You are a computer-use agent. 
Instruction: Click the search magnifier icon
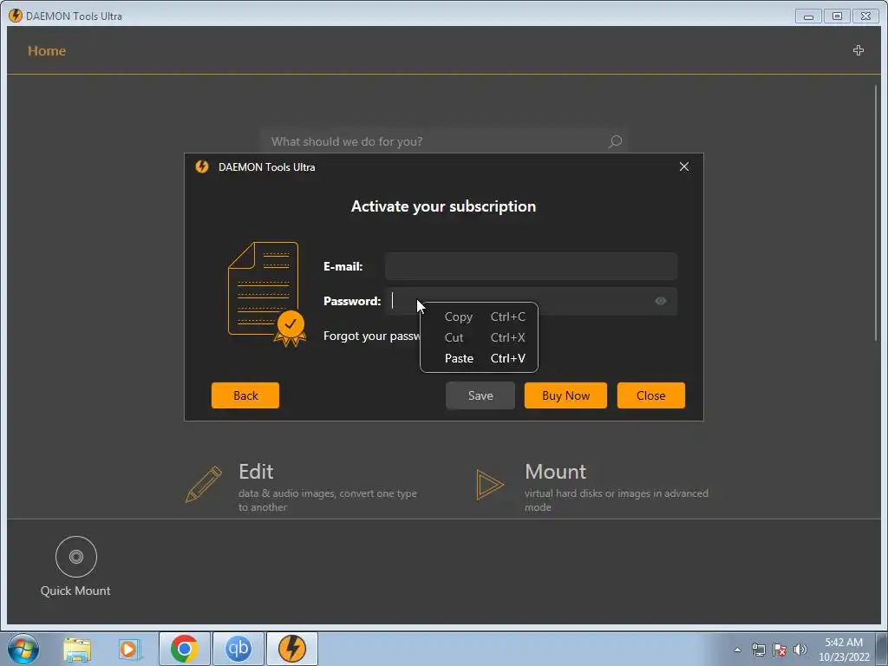tap(615, 141)
